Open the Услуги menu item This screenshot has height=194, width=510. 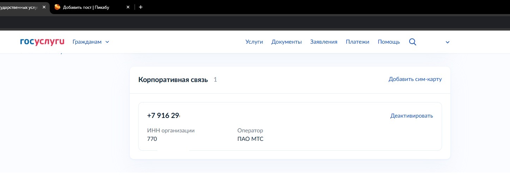(x=254, y=42)
